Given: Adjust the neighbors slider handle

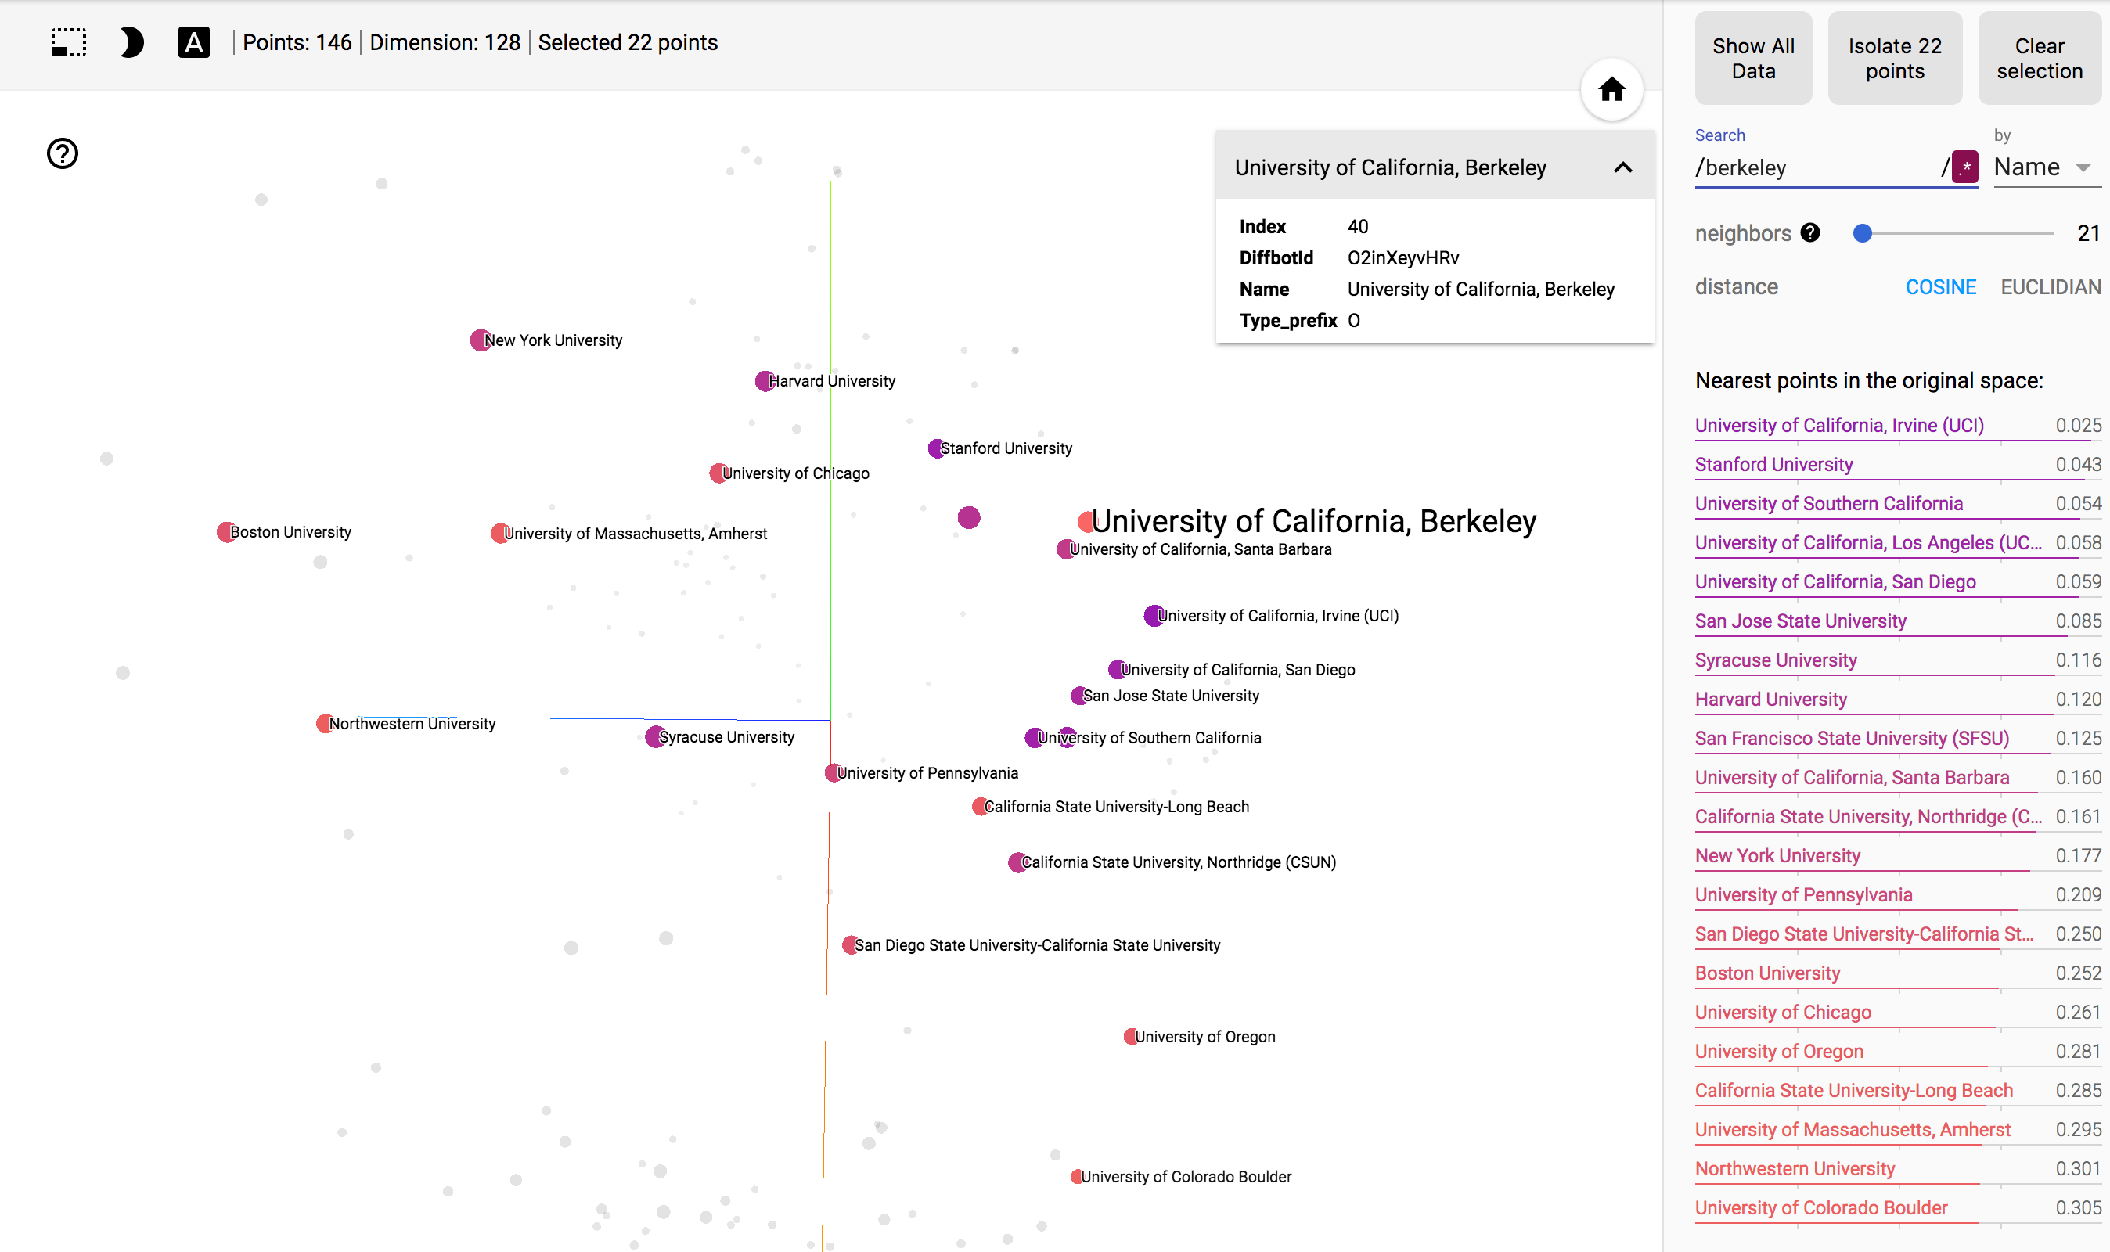Looking at the screenshot, I should 1862,233.
